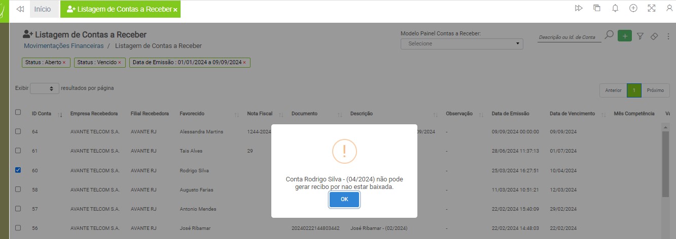Check the box for Alessandra Martins row

tap(18, 131)
